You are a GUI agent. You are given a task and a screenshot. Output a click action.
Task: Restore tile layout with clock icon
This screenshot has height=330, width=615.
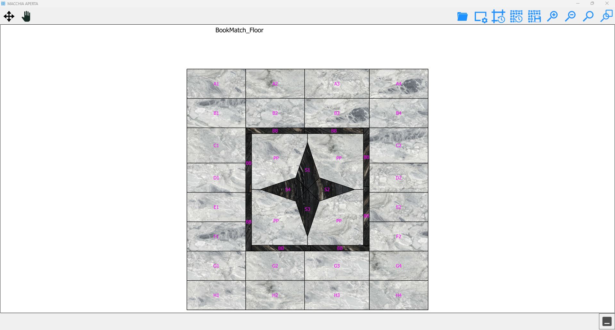(x=516, y=16)
